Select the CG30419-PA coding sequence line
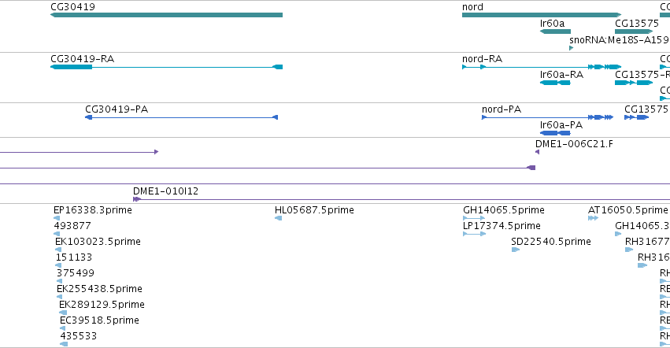 pyautogui.click(x=182, y=117)
